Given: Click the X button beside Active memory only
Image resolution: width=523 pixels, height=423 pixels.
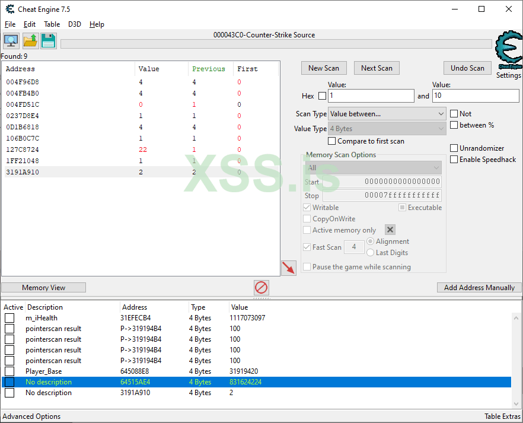Looking at the screenshot, I should (x=390, y=230).
